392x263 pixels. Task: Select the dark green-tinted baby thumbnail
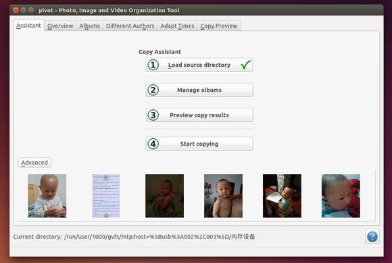coord(164,196)
